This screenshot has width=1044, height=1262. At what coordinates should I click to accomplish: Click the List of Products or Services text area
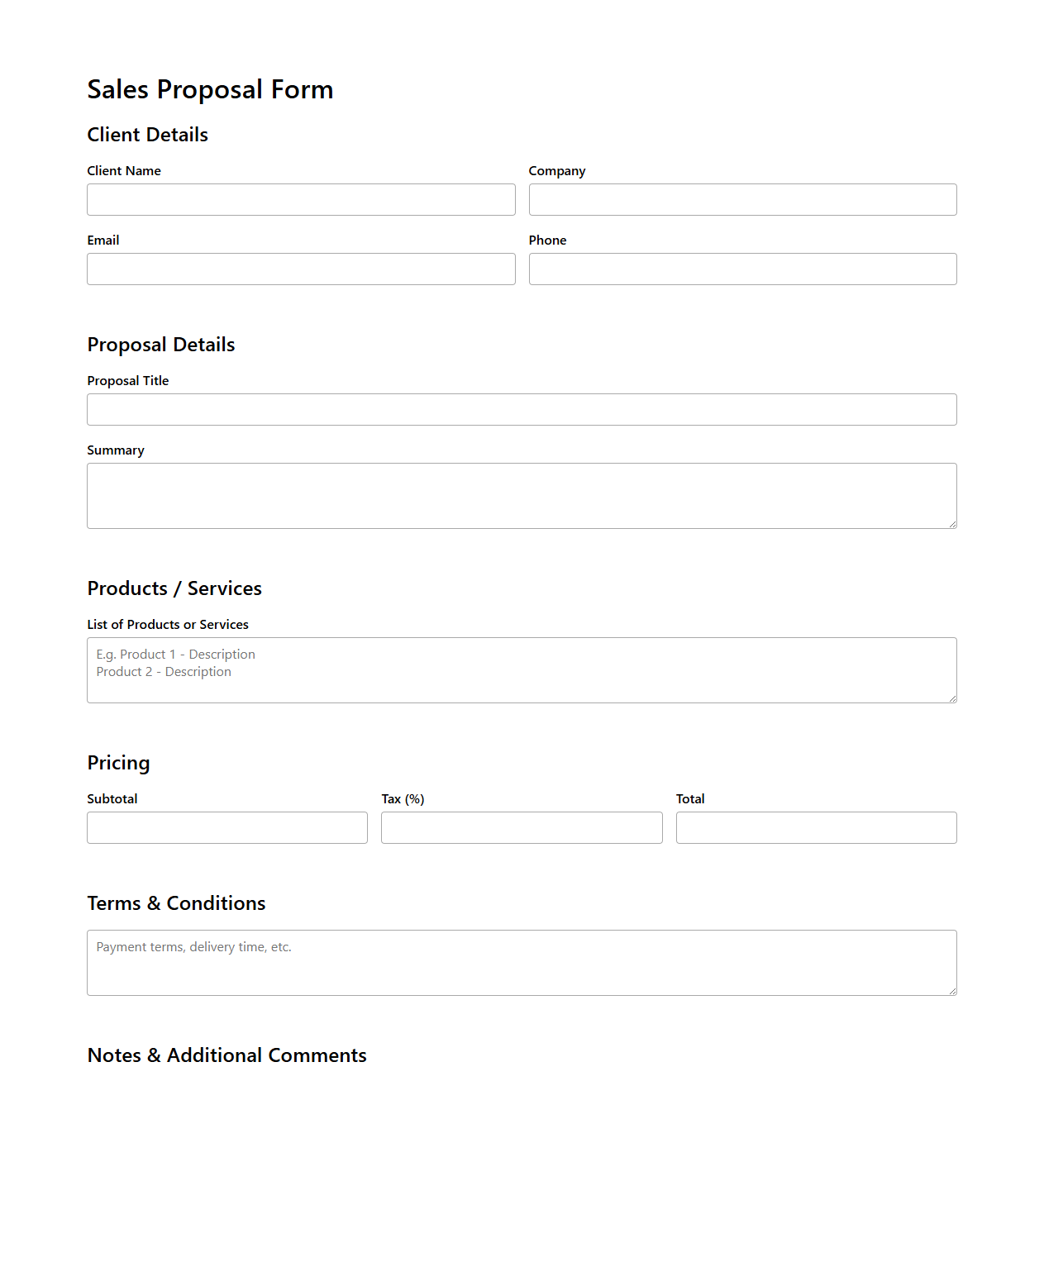[521, 669]
